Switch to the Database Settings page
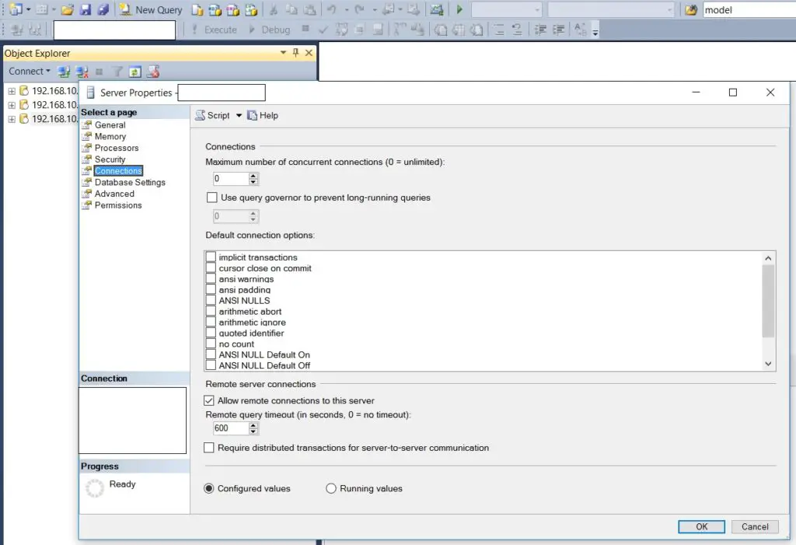This screenshot has width=796, height=545. pos(129,182)
